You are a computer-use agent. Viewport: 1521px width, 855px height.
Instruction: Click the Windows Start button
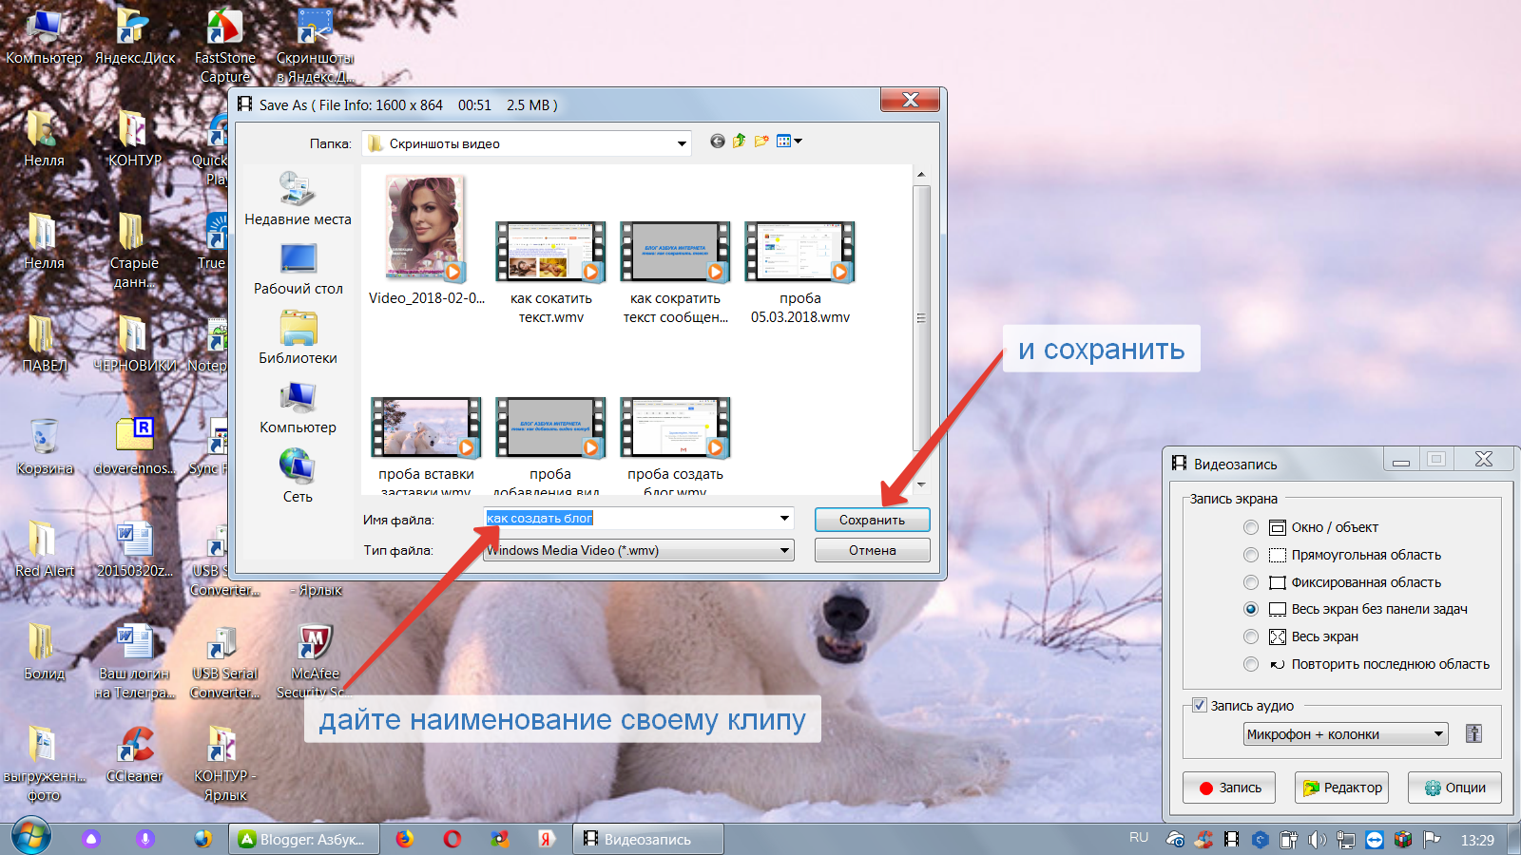coord(30,838)
